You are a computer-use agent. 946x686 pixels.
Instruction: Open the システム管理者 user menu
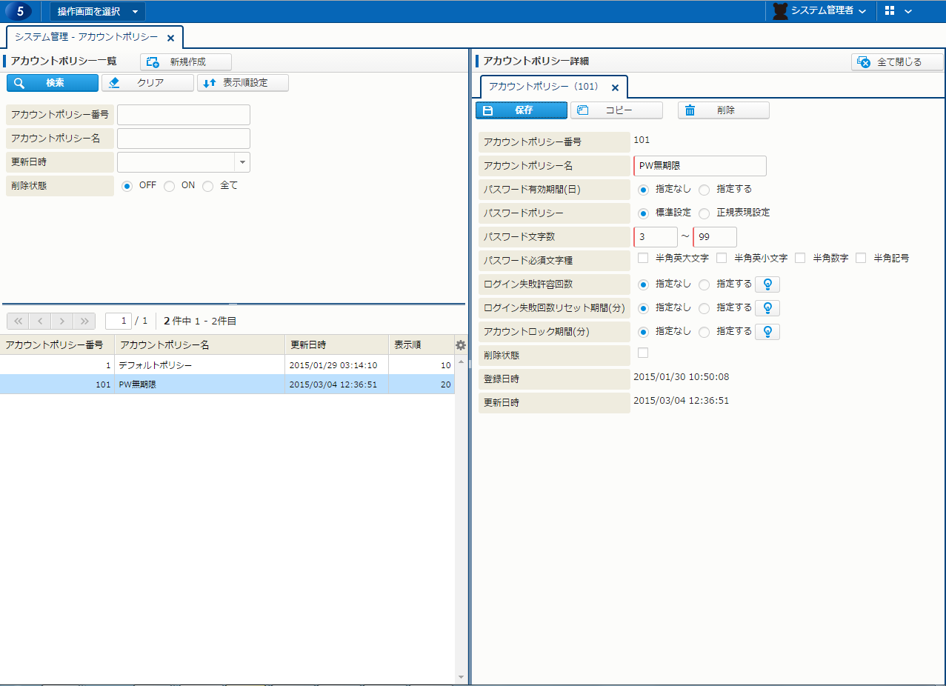tap(819, 11)
